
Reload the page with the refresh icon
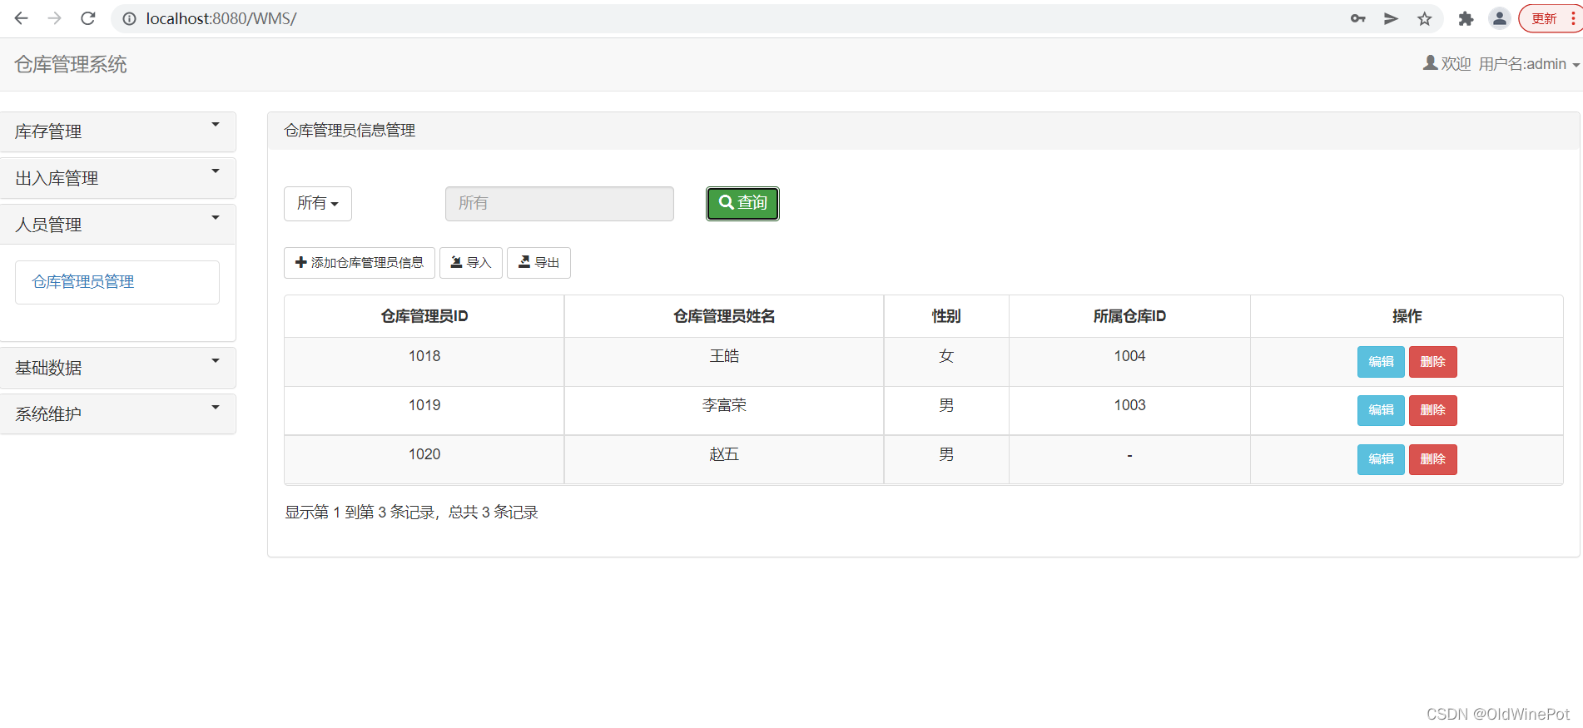pos(88,18)
